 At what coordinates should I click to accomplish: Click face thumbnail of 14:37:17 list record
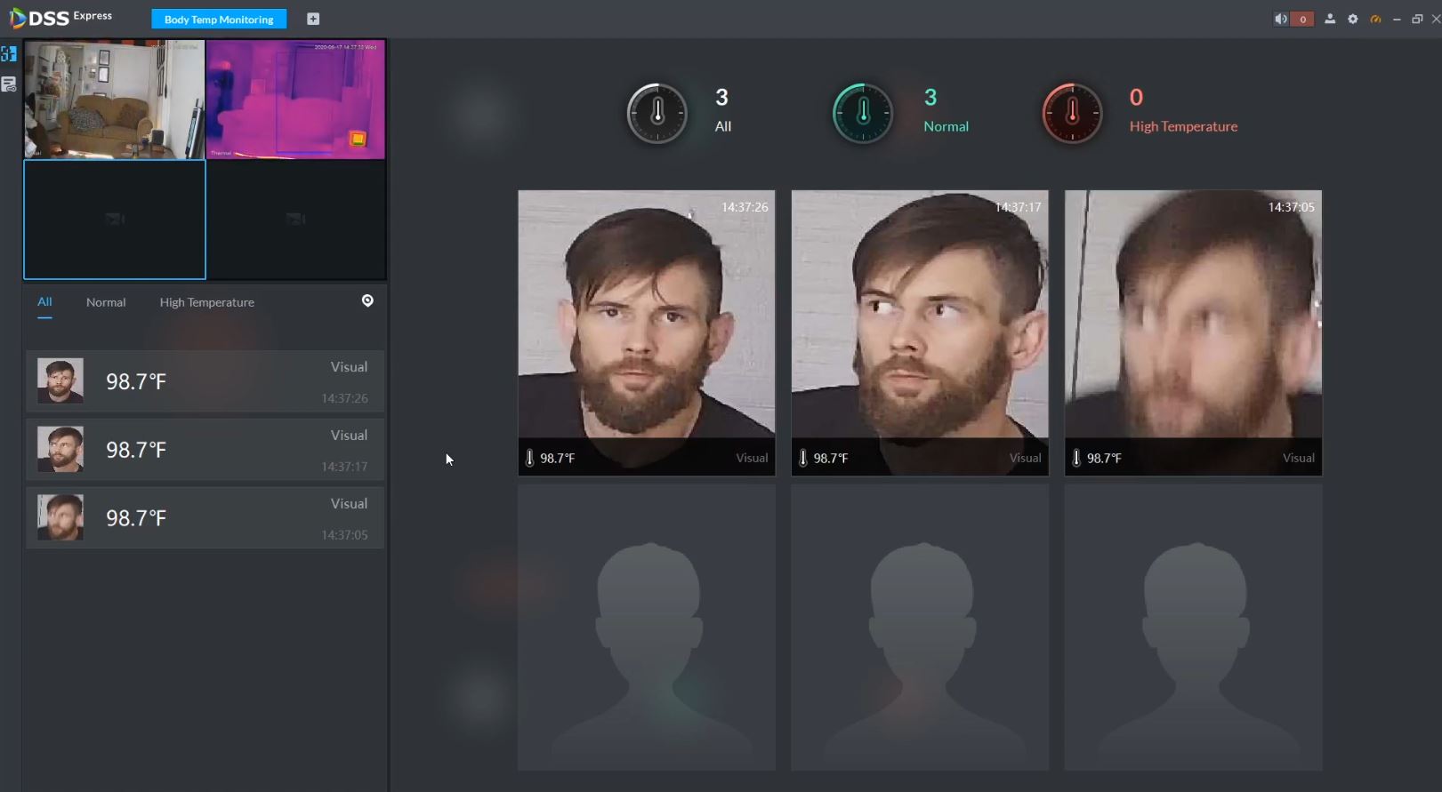(x=60, y=449)
